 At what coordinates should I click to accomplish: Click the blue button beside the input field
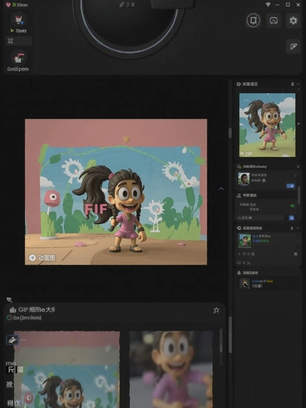tap(292, 218)
